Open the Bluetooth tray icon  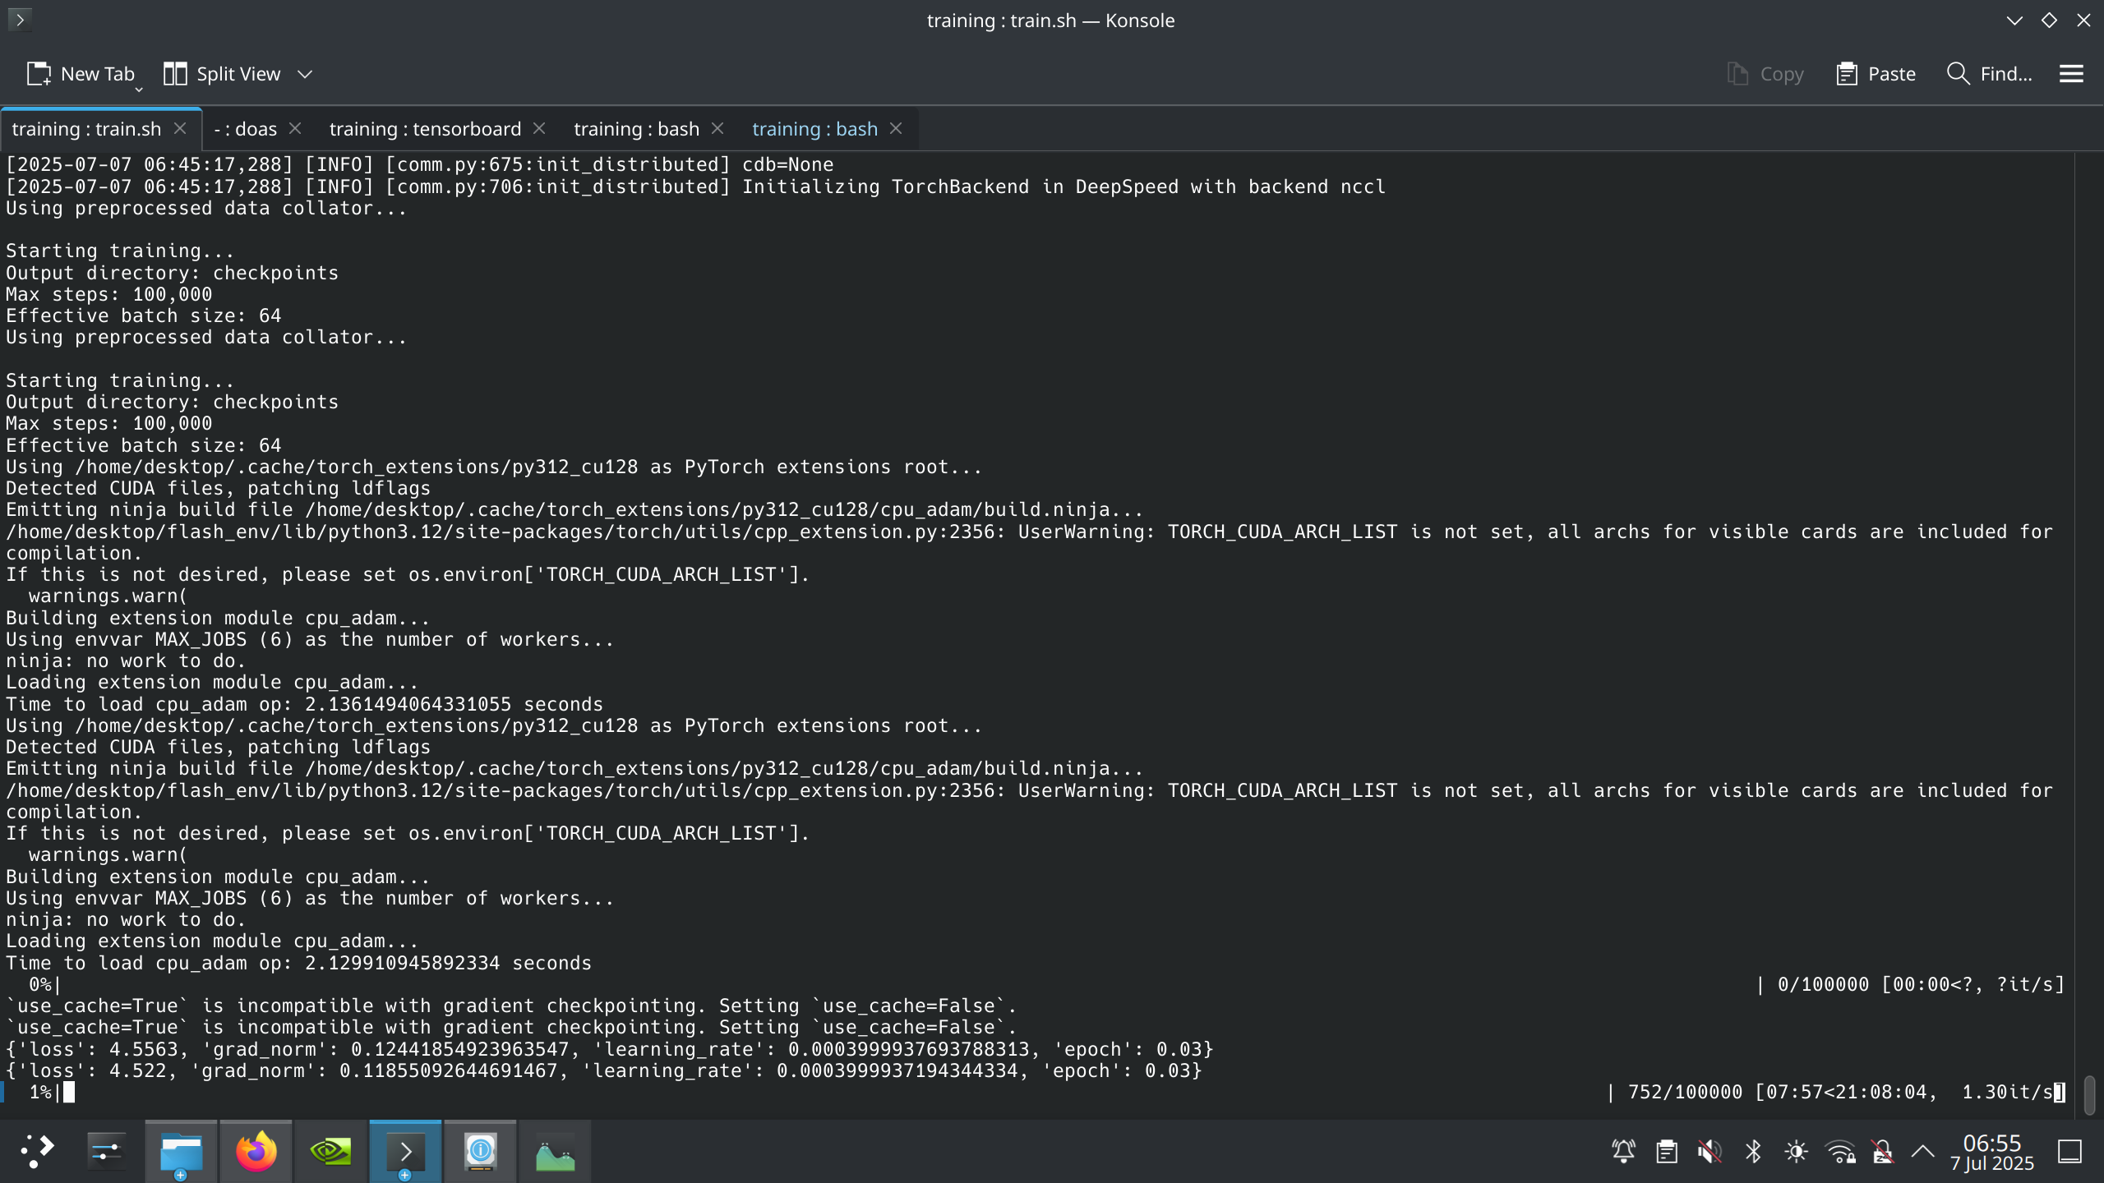click(1753, 1152)
